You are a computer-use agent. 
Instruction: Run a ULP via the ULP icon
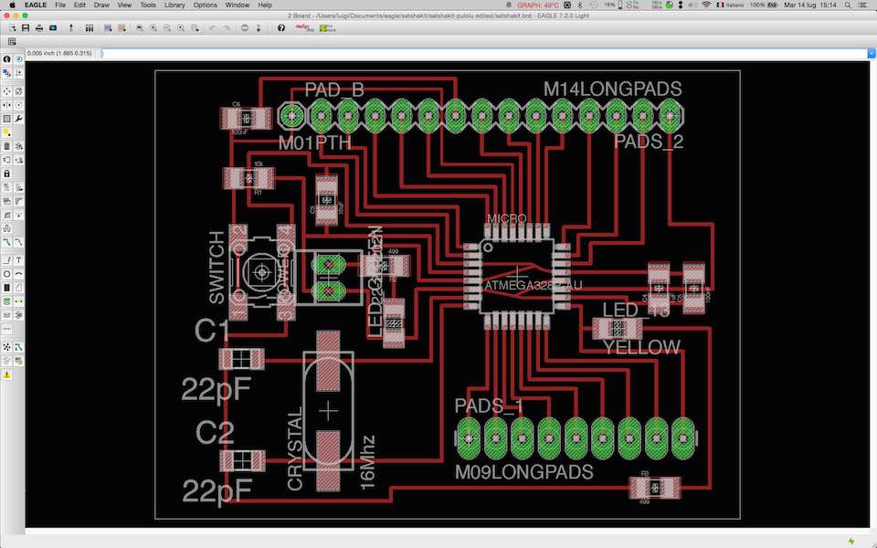coord(122,28)
